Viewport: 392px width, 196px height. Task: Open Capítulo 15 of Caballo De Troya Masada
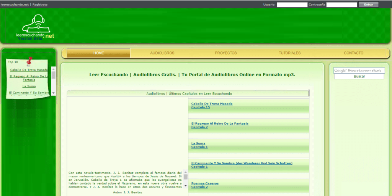(201, 107)
